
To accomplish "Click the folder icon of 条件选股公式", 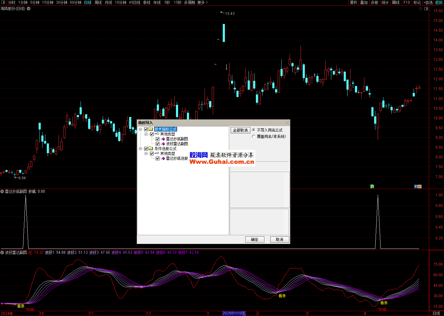I will click(x=151, y=149).
